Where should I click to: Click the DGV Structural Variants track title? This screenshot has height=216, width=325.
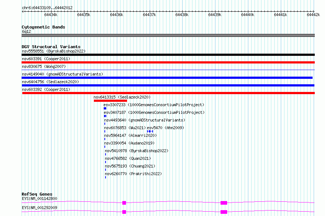(51, 47)
